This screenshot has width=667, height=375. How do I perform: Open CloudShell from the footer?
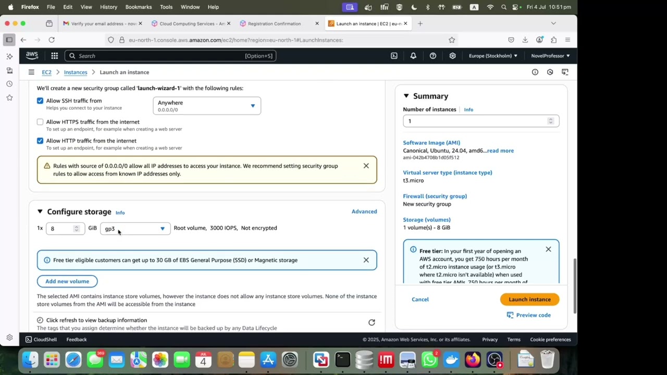coord(41,340)
